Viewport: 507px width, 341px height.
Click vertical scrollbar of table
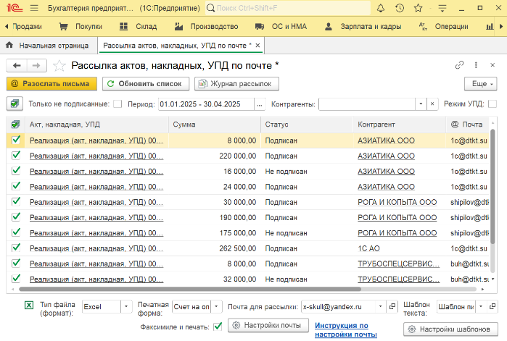coord(492,187)
